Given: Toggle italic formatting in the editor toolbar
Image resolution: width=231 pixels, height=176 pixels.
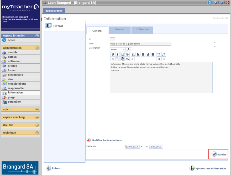Looking at the screenshot, I should (x=117, y=54).
